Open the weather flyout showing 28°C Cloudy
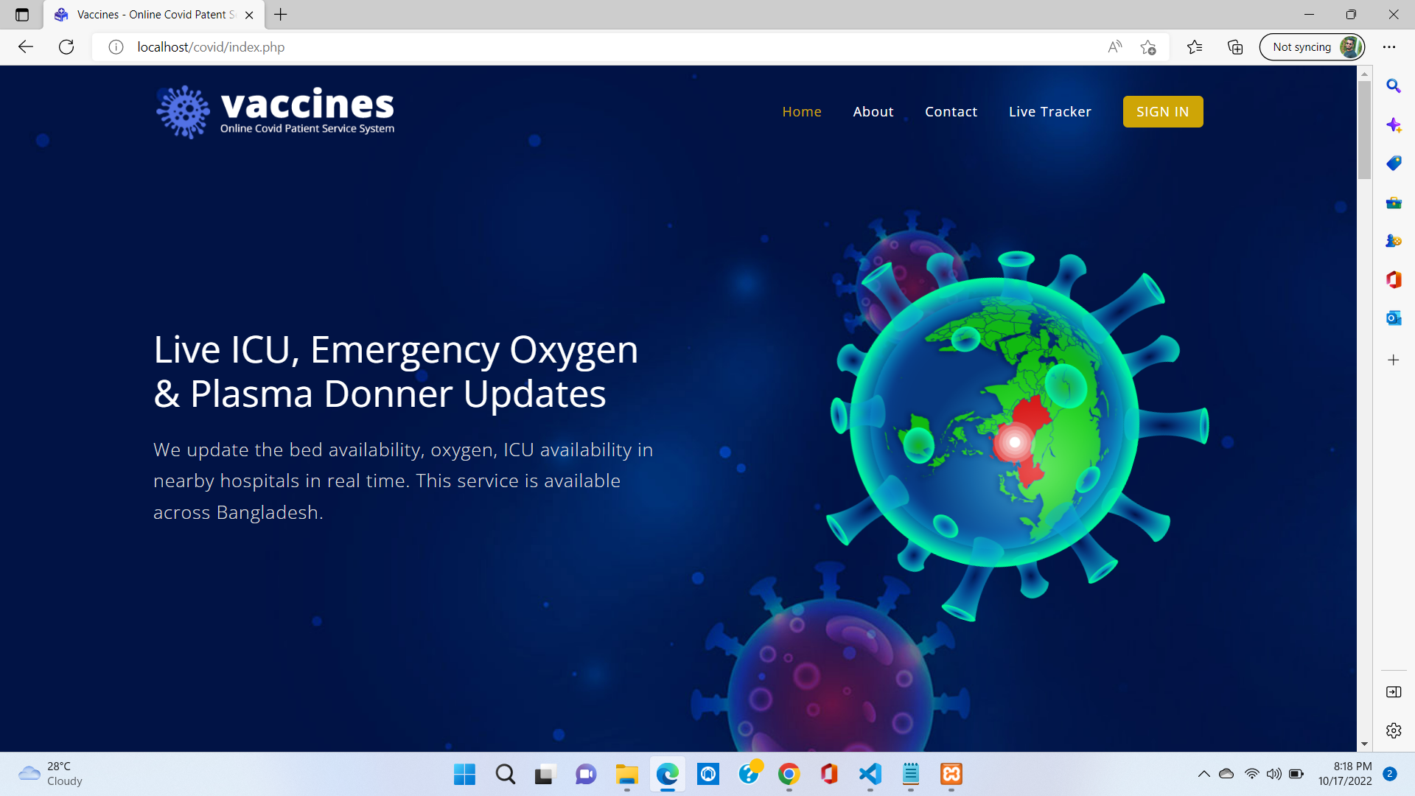Viewport: 1415px width, 796px height. [48, 773]
